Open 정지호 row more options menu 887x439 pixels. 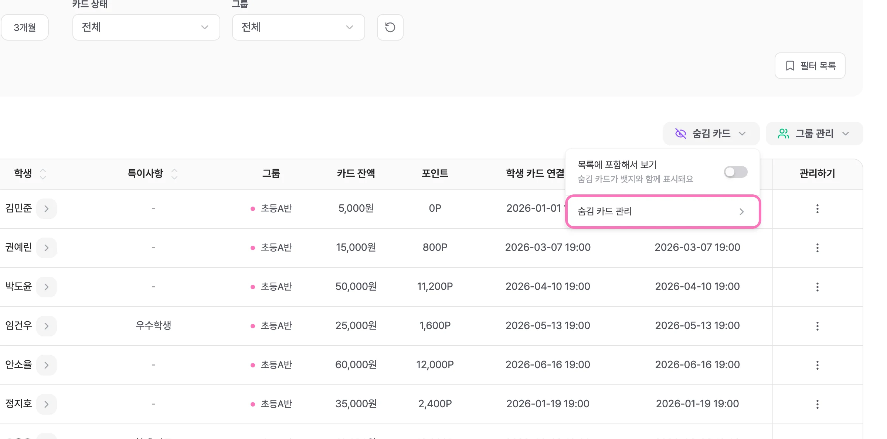point(817,404)
